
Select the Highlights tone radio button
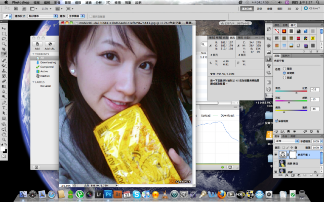click(x=285, y=78)
